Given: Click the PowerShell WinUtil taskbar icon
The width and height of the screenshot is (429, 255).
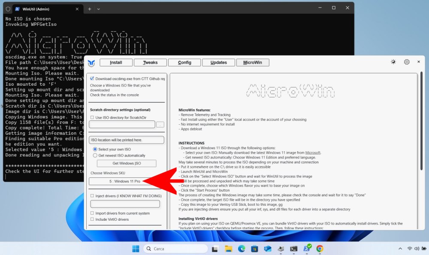Looking at the screenshot, I should [307, 248].
